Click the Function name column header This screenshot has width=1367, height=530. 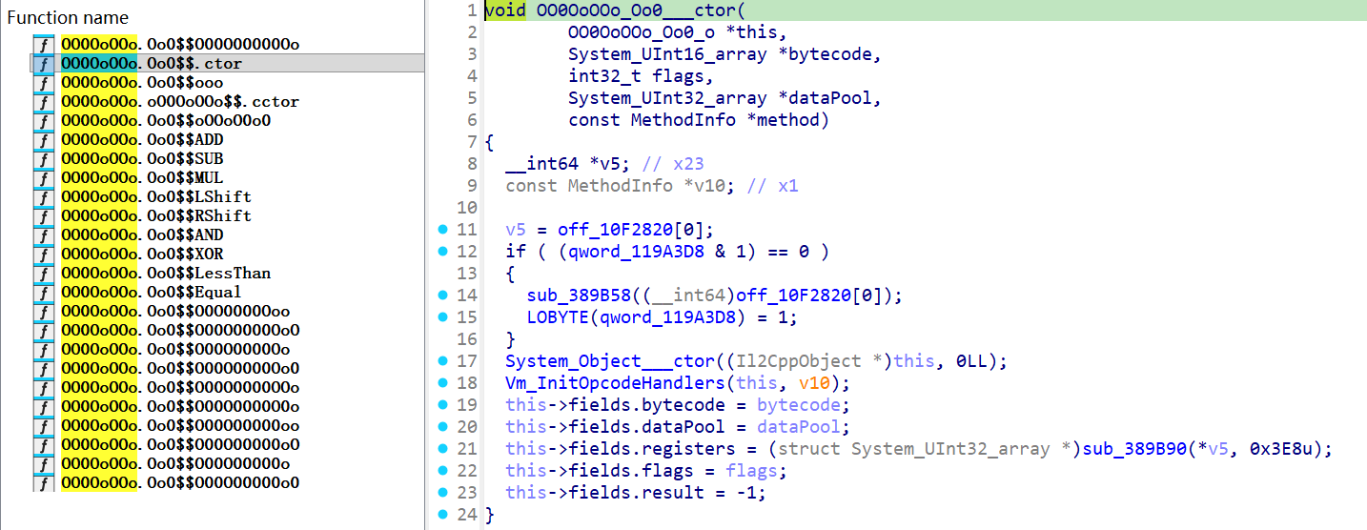[67, 17]
